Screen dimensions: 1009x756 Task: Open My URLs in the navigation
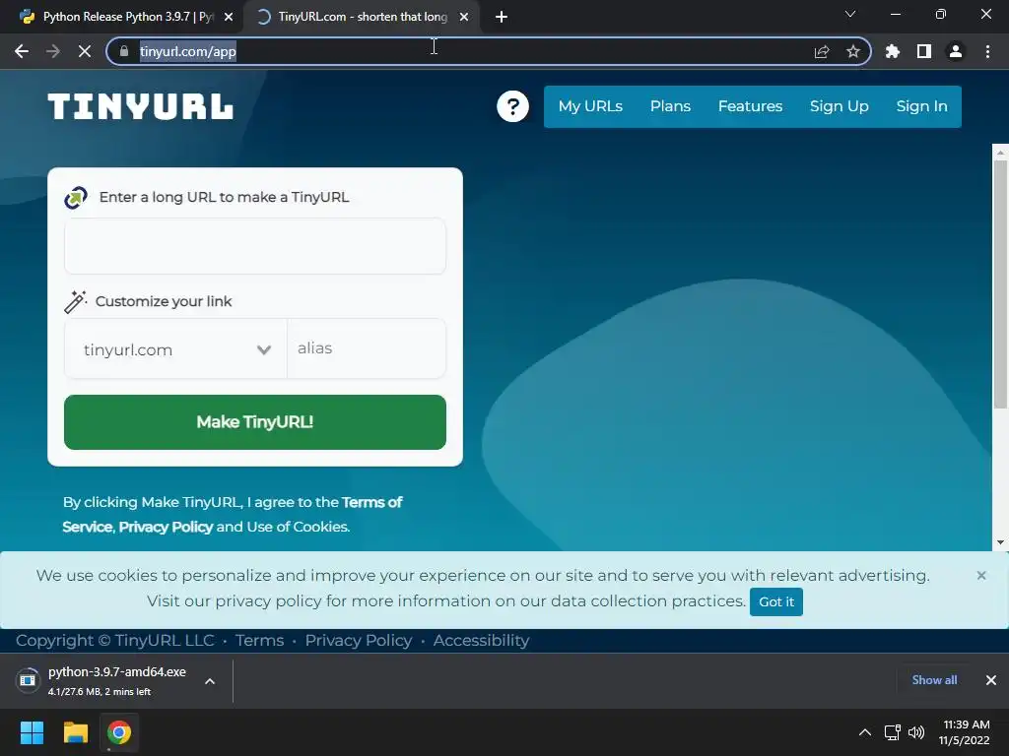coord(591,106)
